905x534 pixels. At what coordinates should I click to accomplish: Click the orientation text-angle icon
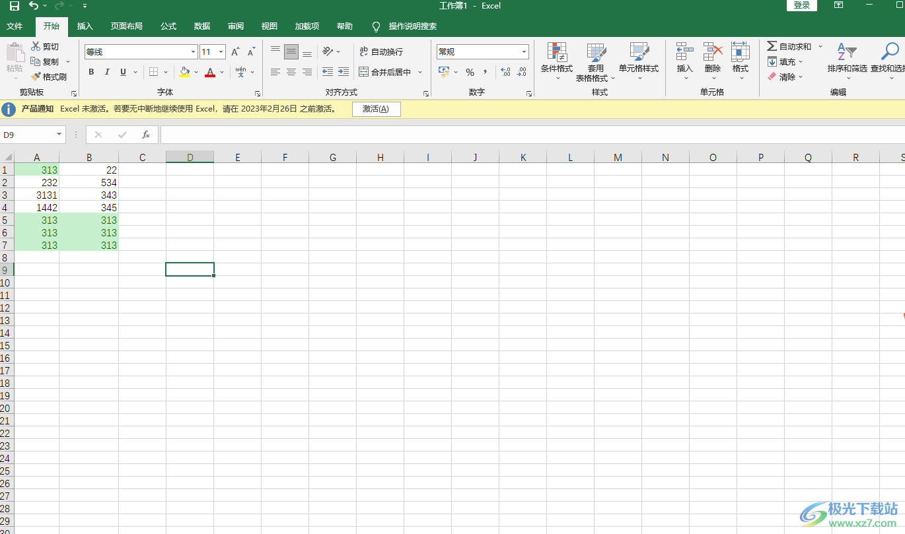pyautogui.click(x=328, y=51)
